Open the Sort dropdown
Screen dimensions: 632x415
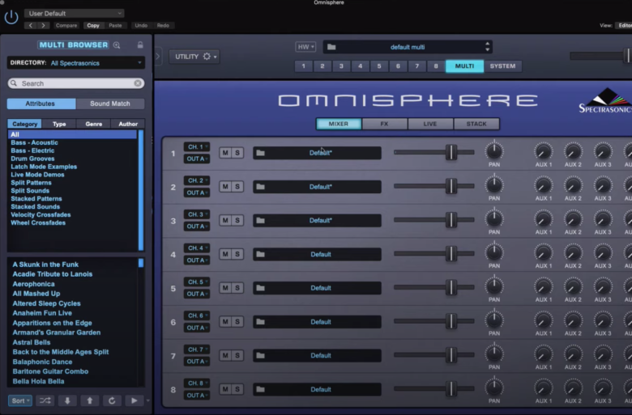tap(20, 400)
